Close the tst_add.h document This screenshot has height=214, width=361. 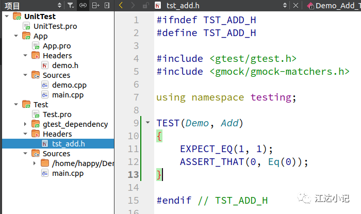[x=296, y=5]
